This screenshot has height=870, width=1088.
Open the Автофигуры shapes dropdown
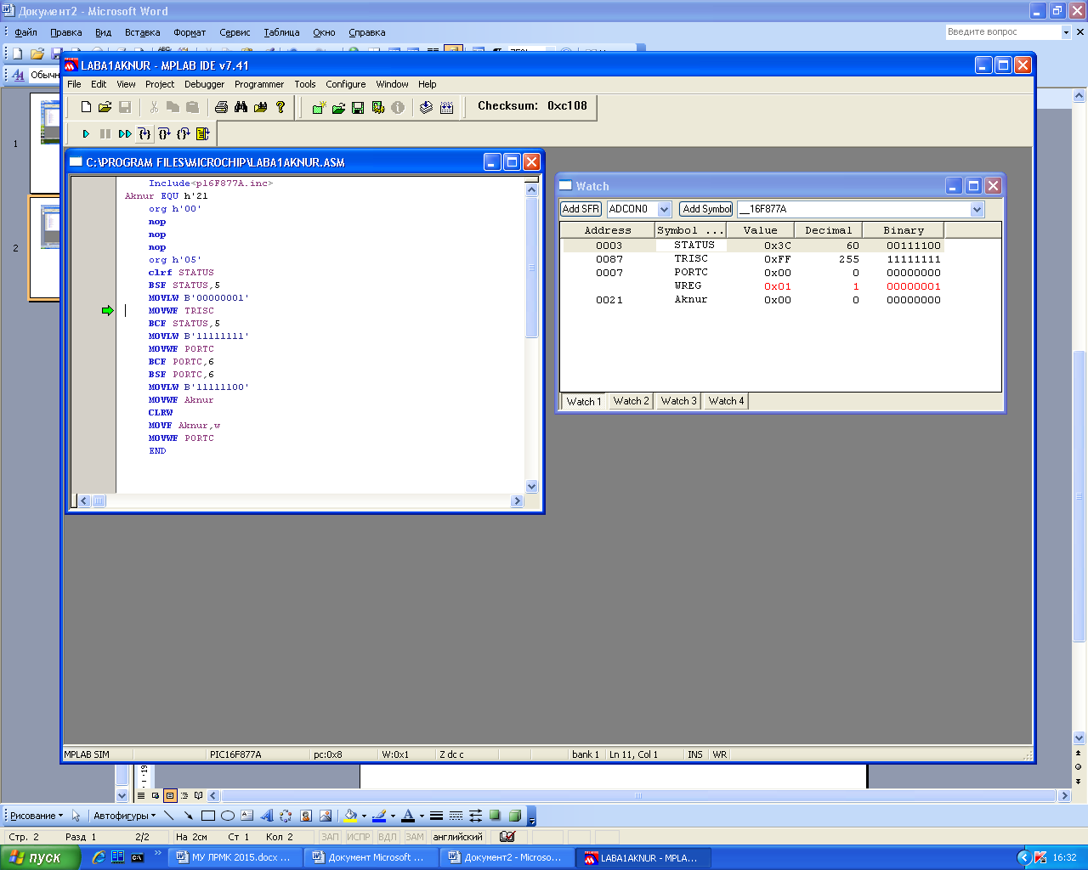[x=124, y=816]
